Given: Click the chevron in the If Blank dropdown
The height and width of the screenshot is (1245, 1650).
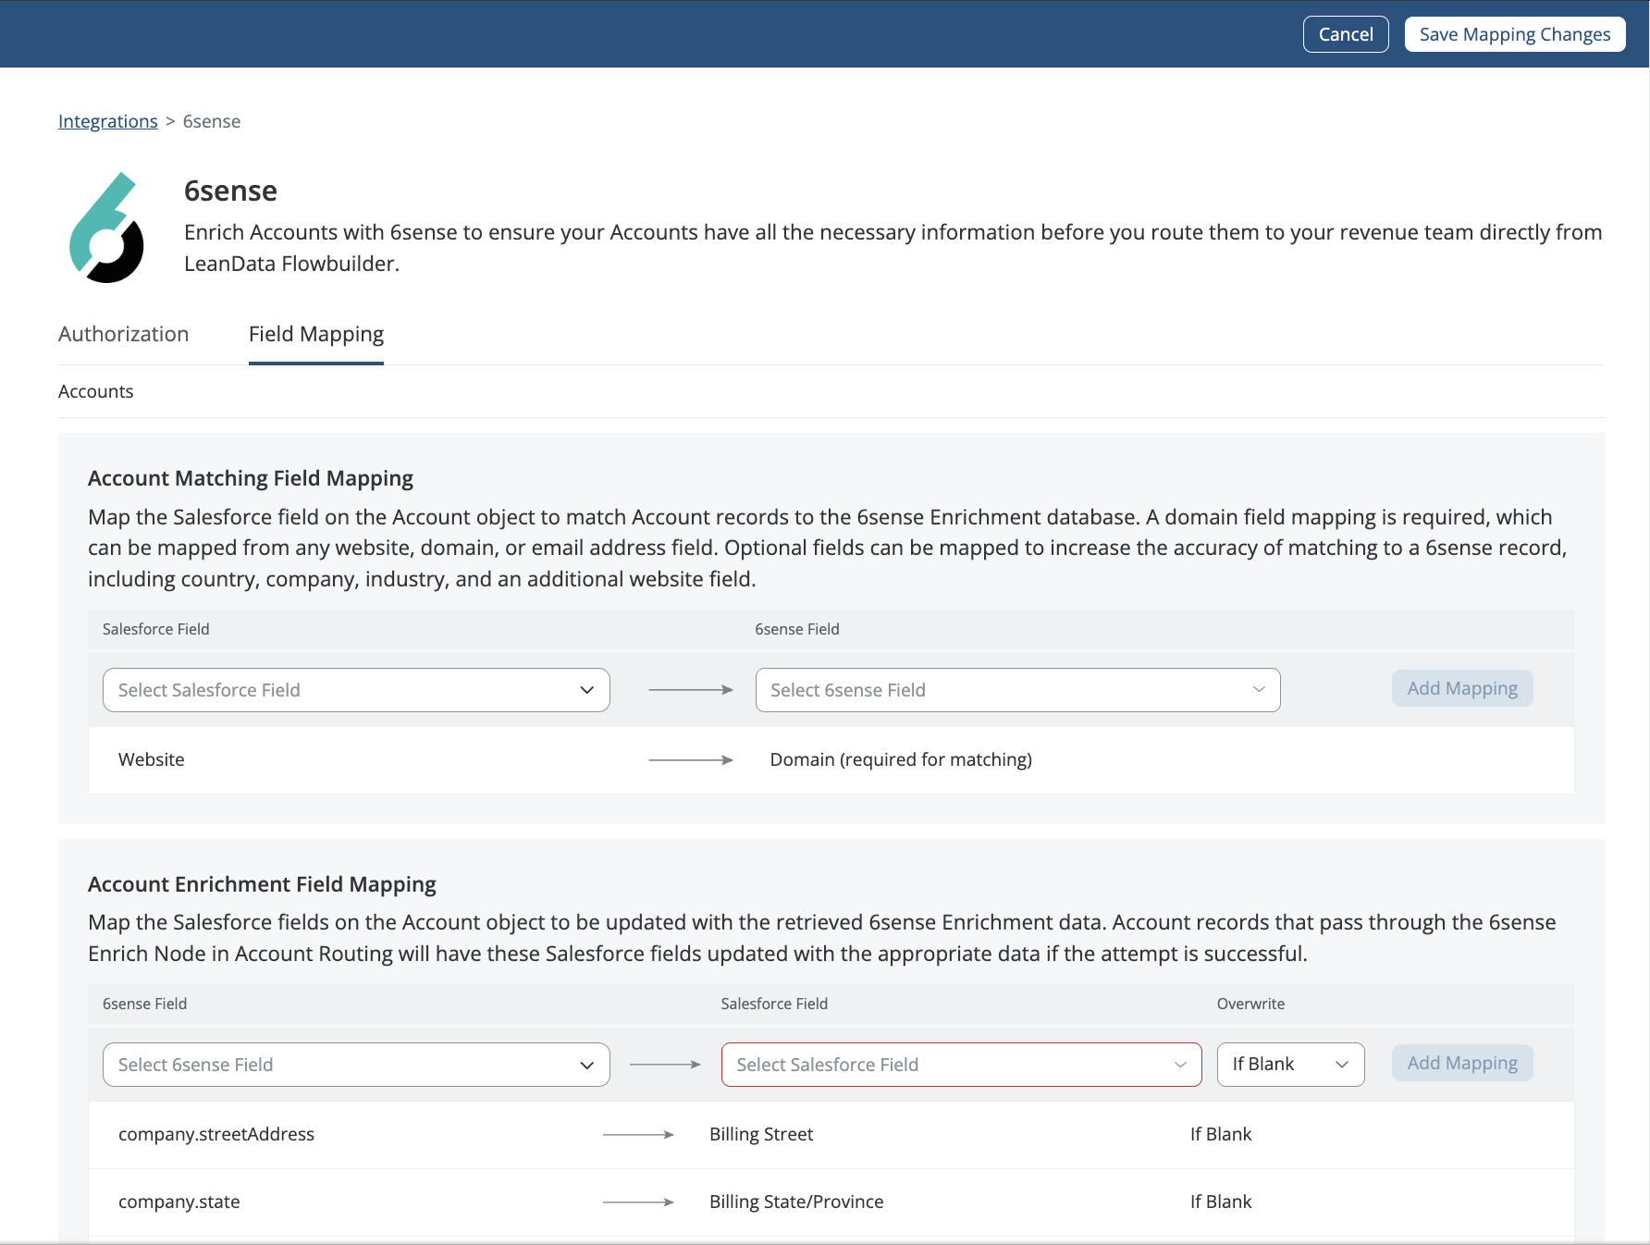Looking at the screenshot, I should pyautogui.click(x=1342, y=1065).
